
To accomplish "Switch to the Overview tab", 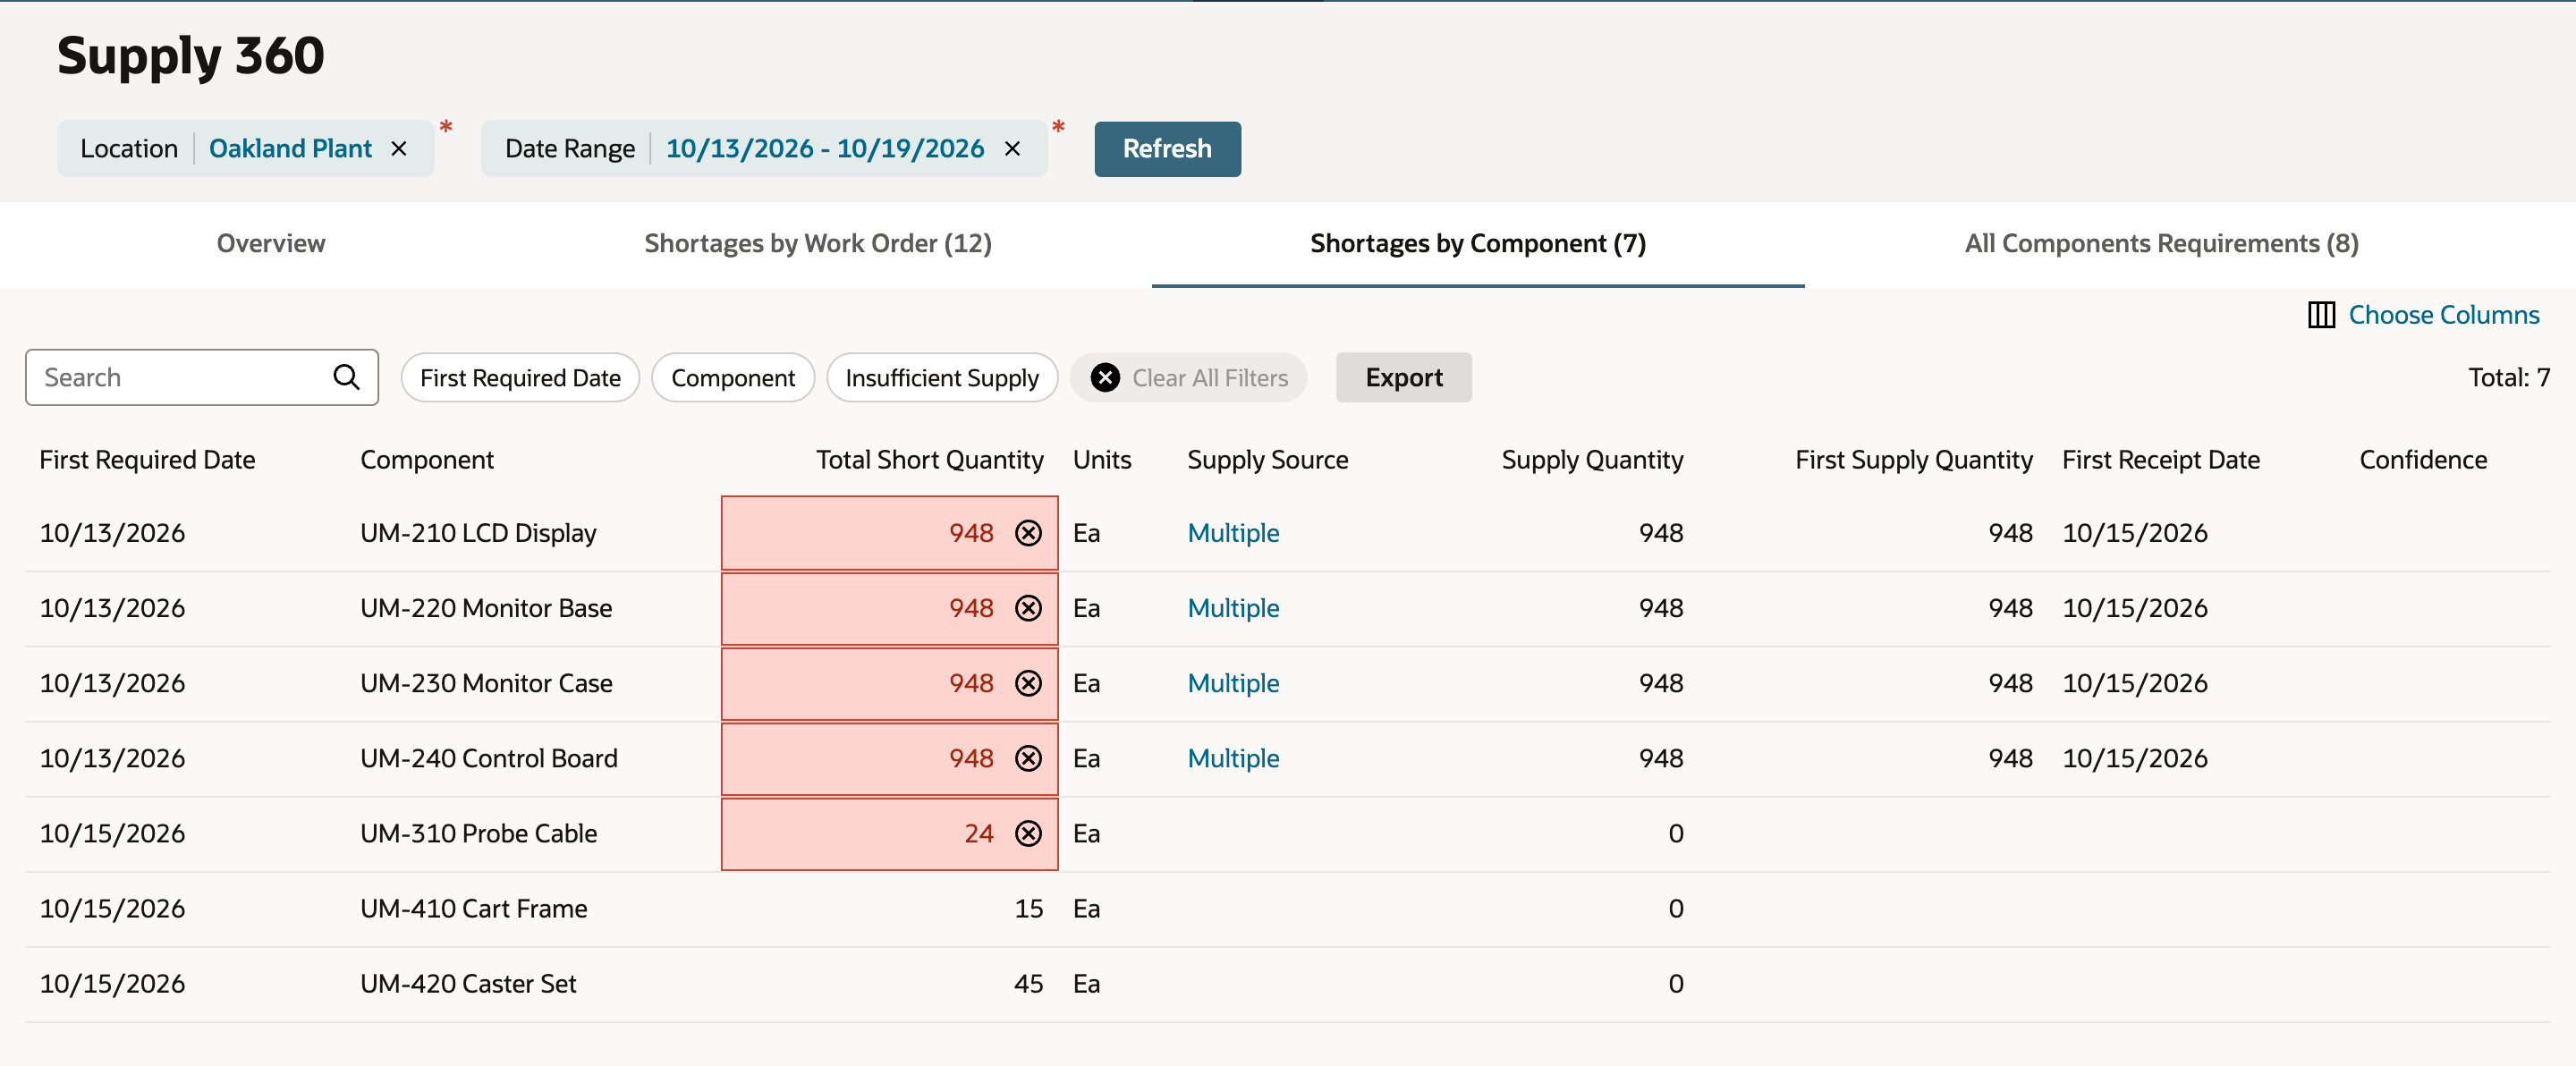I will click(271, 243).
